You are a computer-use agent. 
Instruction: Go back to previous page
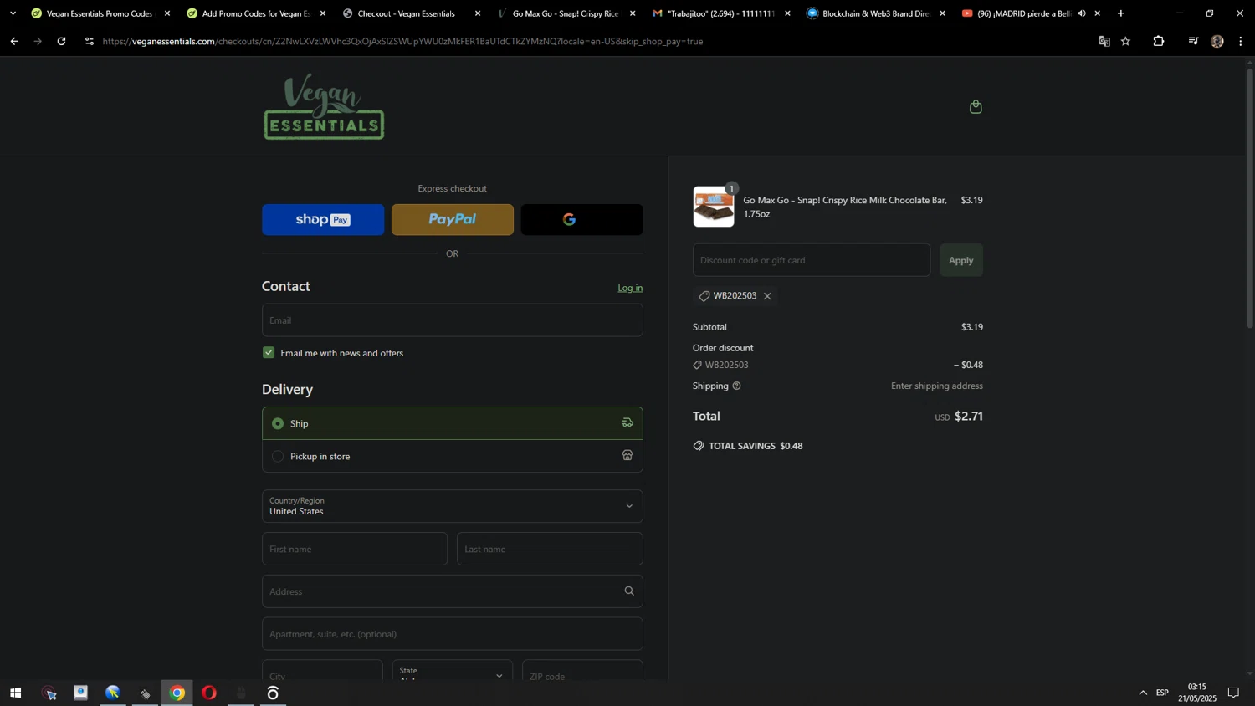[14, 41]
